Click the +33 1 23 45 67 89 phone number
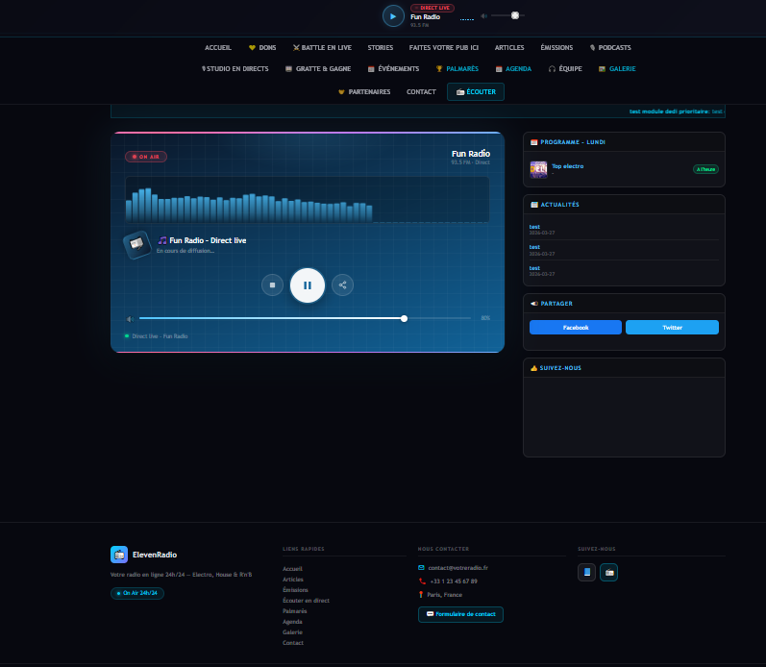The width and height of the screenshot is (766, 667). point(454,581)
